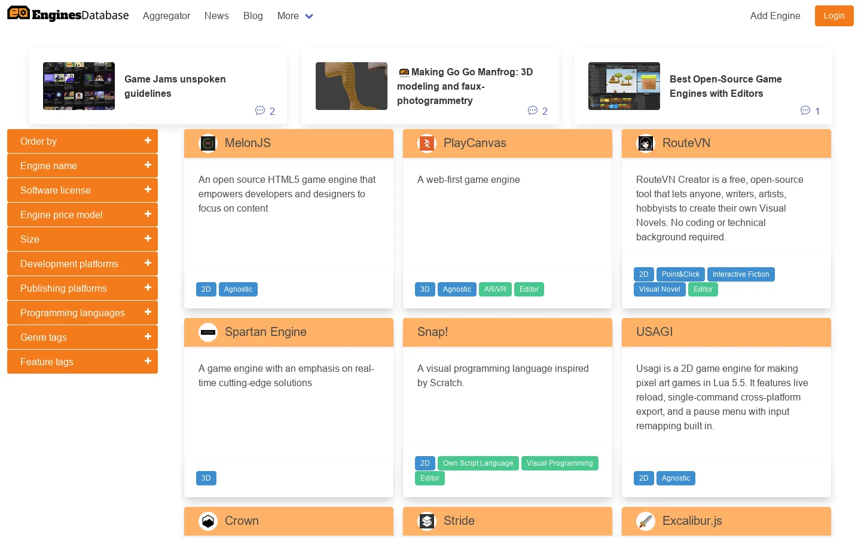Click the Editor tag on PlayCanvas card

click(x=529, y=289)
